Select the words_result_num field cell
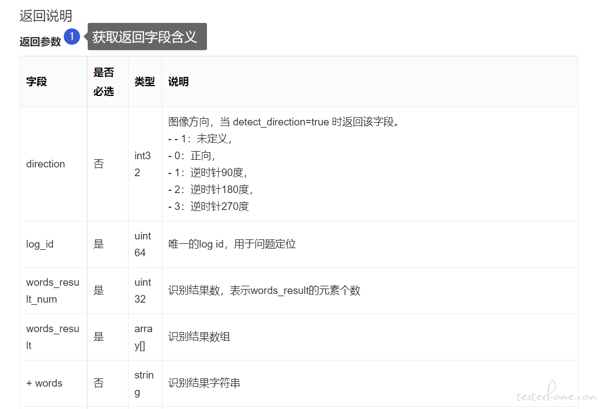Screen dimensions: 598x409 tap(53, 291)
